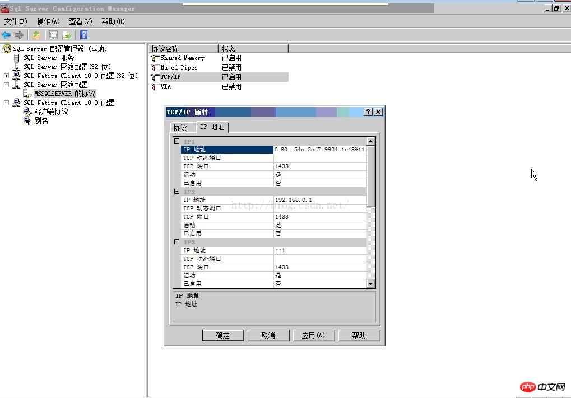Viewport: 571px width, 398px height.
Task: Click the property grid vertical scrollbar thumb
Action: click(x=371, y=176)
